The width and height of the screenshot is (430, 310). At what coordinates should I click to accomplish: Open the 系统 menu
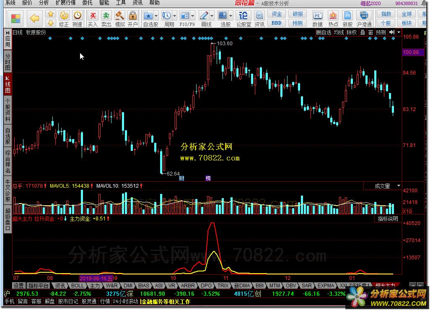coord(10,3)
